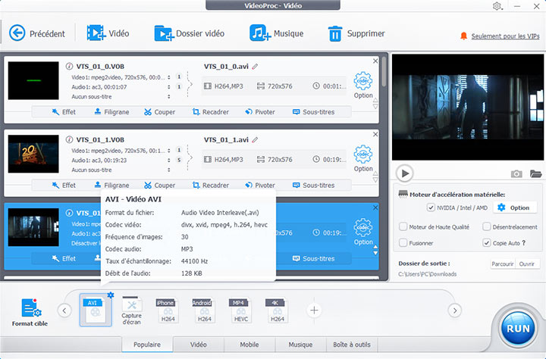Expand audio track dropdown of VTS_01_1.VOB
The height and width of the screenshot is (359, 546).
point(169,161)
